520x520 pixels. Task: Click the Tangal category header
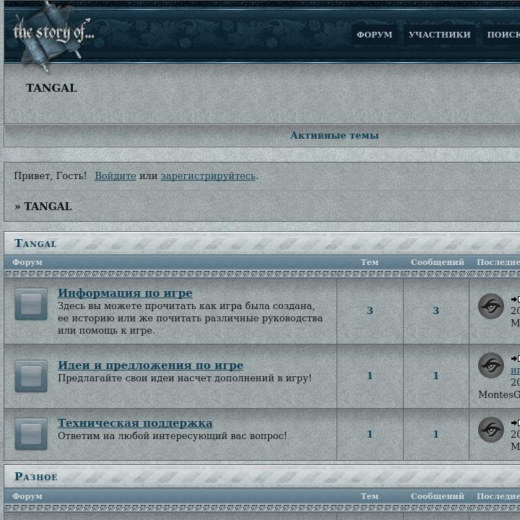35,243
